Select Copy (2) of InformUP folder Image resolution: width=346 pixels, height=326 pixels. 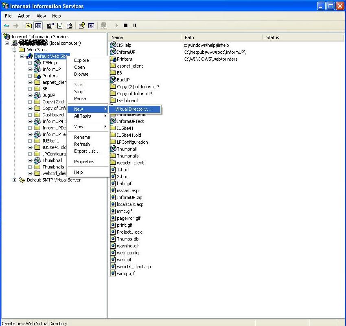[138, 86]
